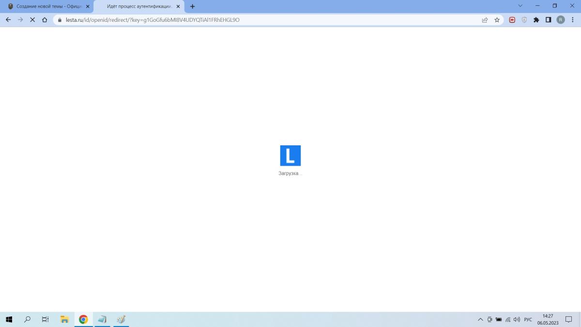Open the browser home page
This screenshot has width=581, height=327.
[x=45, y=20]
